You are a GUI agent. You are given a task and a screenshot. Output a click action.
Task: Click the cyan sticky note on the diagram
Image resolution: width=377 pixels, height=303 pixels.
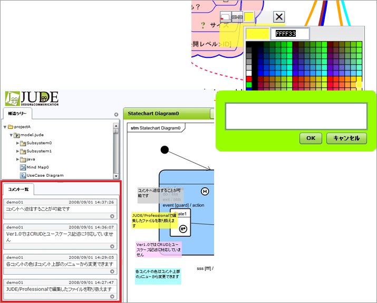point(158,276)
